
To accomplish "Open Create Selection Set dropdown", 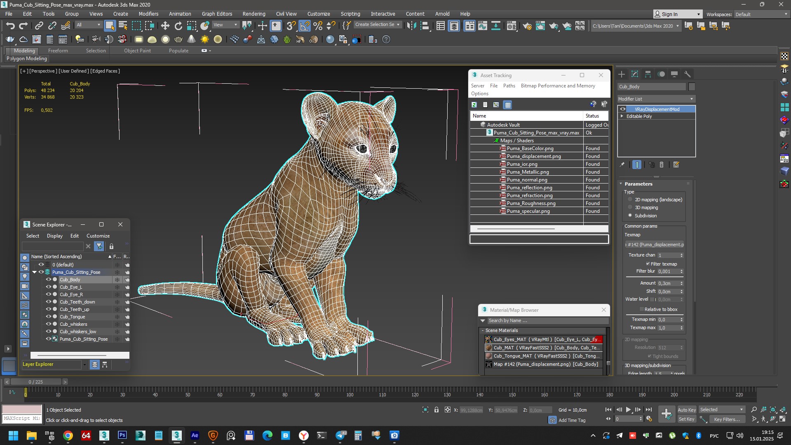I will pos(377,25).
